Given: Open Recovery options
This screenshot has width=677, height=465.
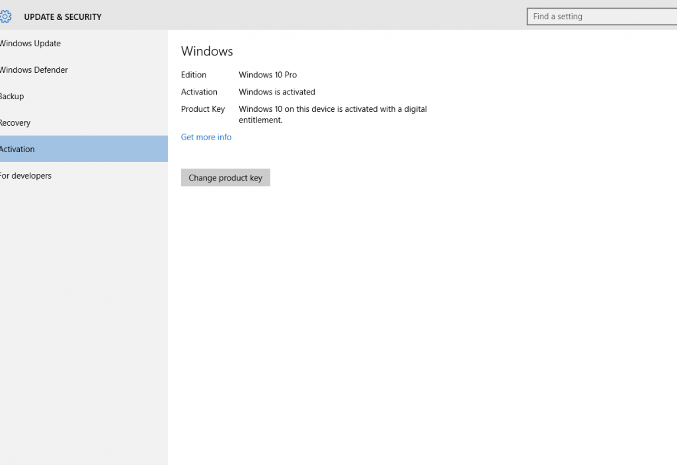Looking at the screenshot, I should (x=84, y=122).
